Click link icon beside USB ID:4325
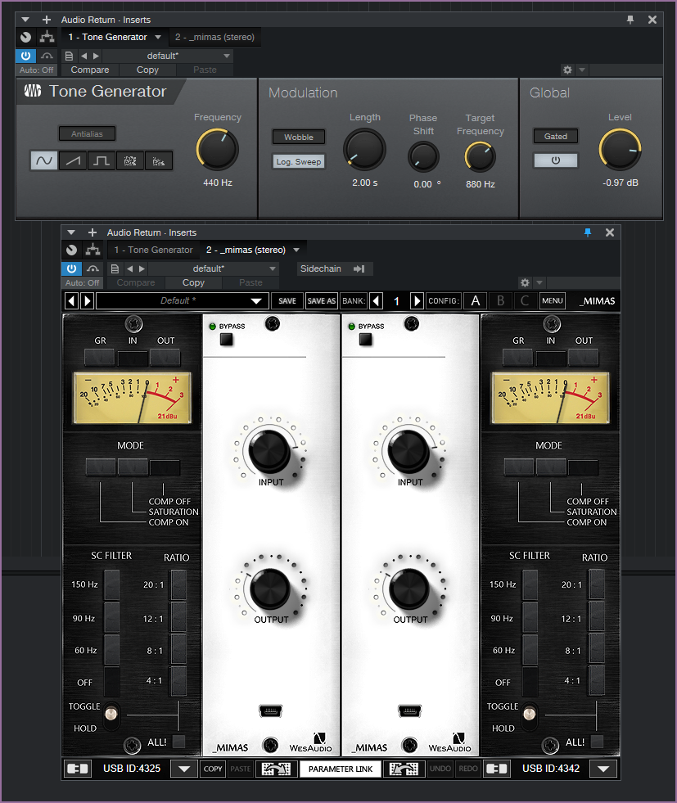677x803 pixels. (x=78, y=769)
